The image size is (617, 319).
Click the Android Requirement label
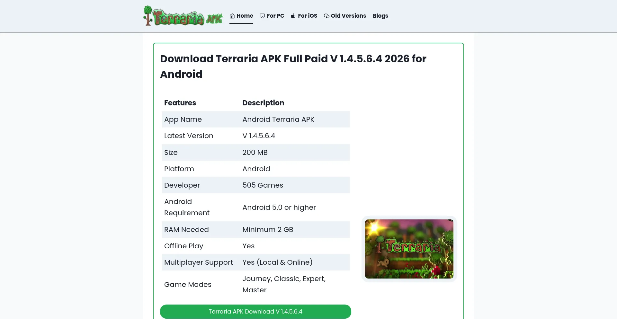[x=187, y=207]
